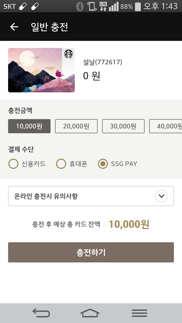This screenshot has width=182, height=323.
Task: Expand 온라인 충전시 유의사항 chevron
Action: point(162,196)
